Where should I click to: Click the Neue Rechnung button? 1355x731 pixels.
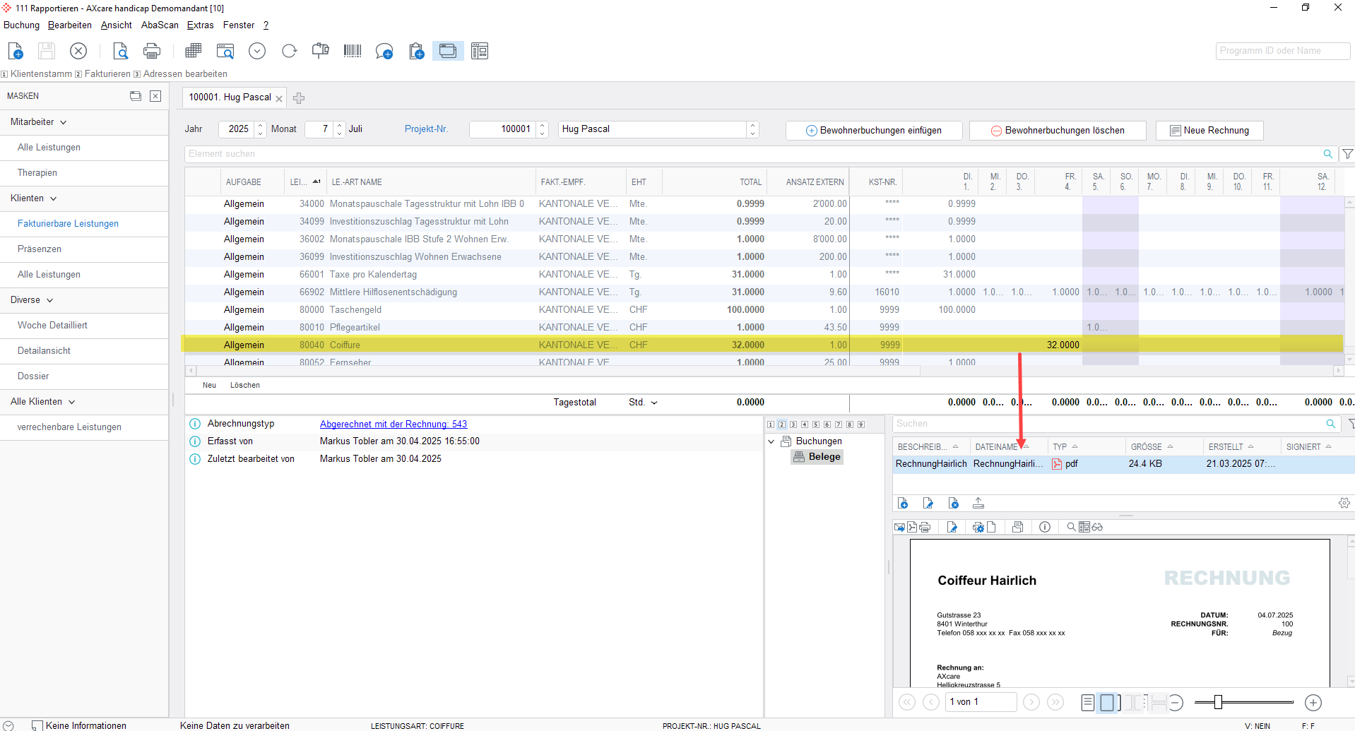pos(1209,131)
